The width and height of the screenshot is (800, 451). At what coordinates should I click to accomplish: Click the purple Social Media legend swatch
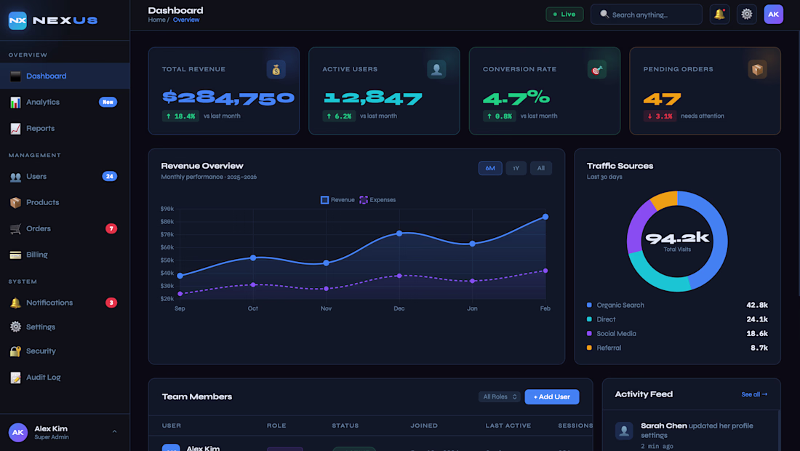pos(589,334)
